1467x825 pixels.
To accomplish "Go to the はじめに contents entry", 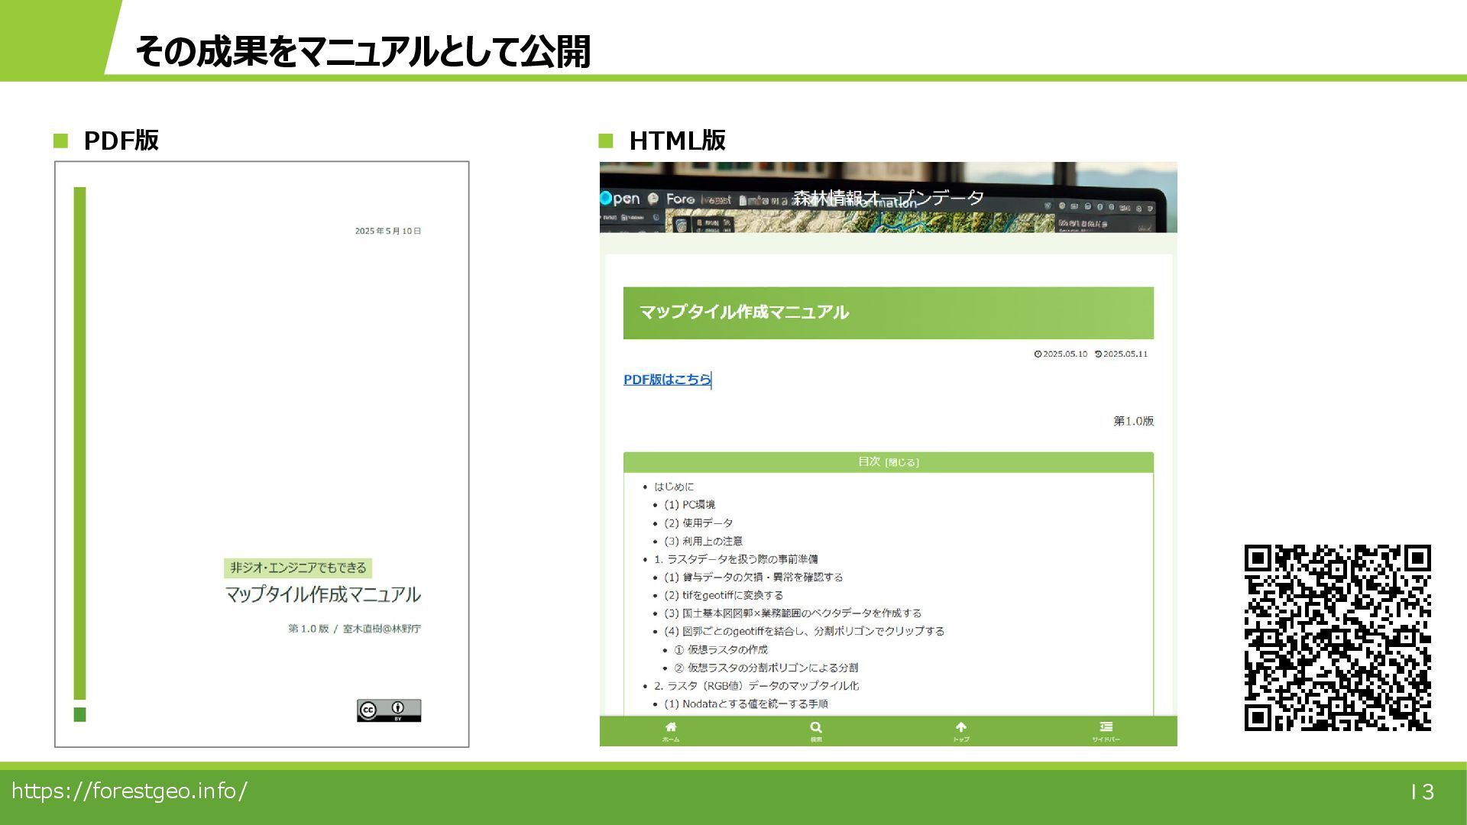I will pos(674,487).
